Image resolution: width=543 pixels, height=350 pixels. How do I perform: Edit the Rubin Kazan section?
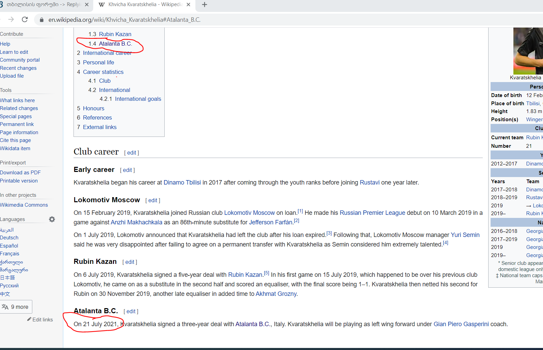click(130, 262)
